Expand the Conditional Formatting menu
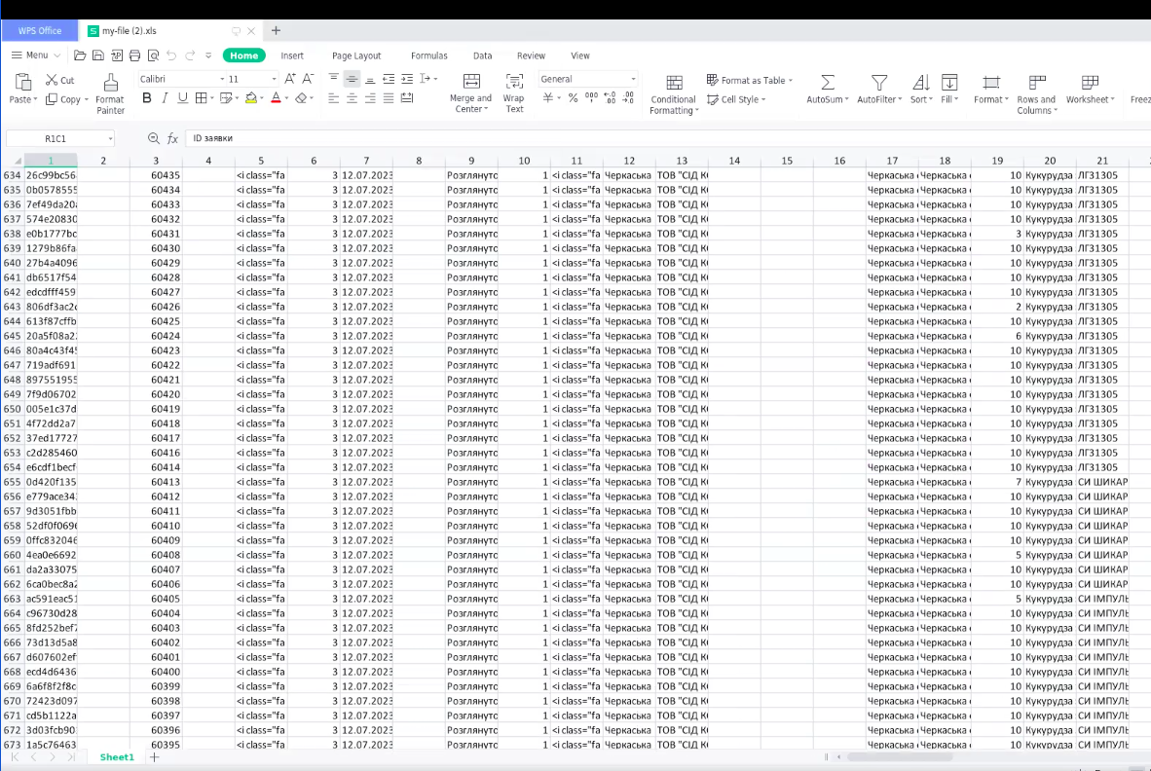Screen dimensions: 1151x771 tap(674, 105)
